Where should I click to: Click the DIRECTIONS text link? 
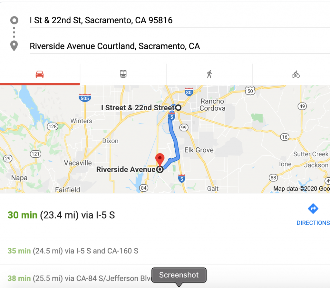click(x=313, y=223)
